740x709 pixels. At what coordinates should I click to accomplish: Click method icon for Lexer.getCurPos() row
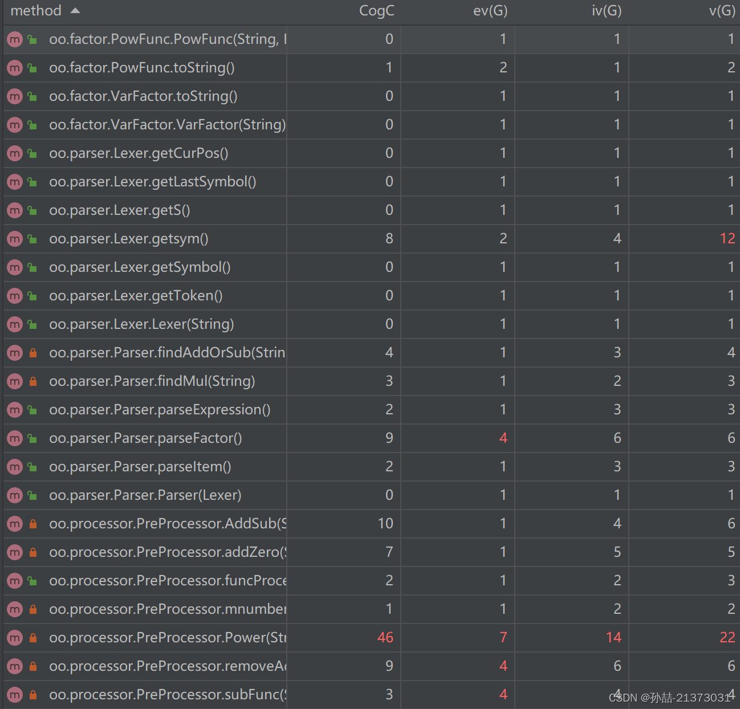click(15, 153)
